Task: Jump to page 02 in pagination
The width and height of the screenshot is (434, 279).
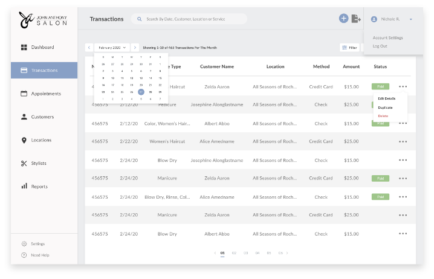Action: click(x=234, y=253)
